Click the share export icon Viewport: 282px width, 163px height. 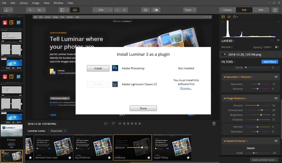pos(275,10)
